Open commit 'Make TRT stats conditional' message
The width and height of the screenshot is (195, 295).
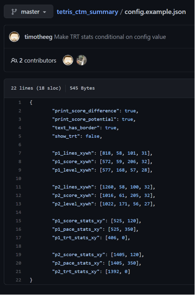tap(110, 37)
